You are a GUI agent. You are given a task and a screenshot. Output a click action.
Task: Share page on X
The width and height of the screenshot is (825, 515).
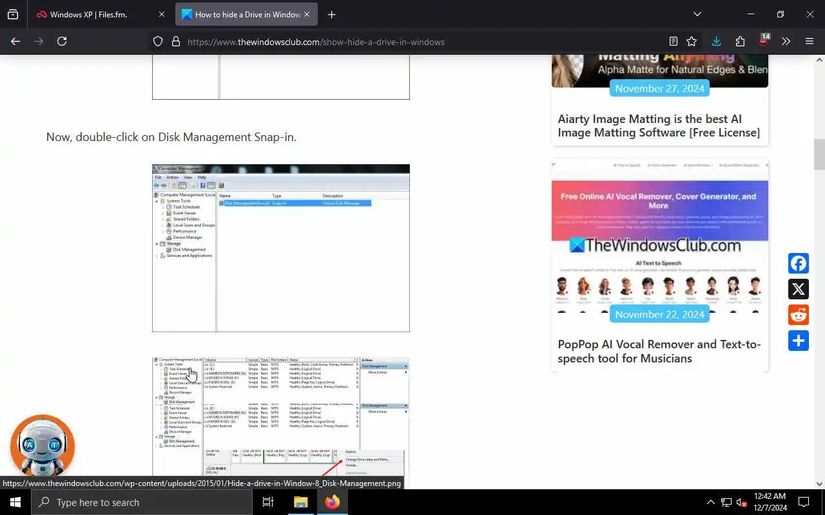pos(799,289)
